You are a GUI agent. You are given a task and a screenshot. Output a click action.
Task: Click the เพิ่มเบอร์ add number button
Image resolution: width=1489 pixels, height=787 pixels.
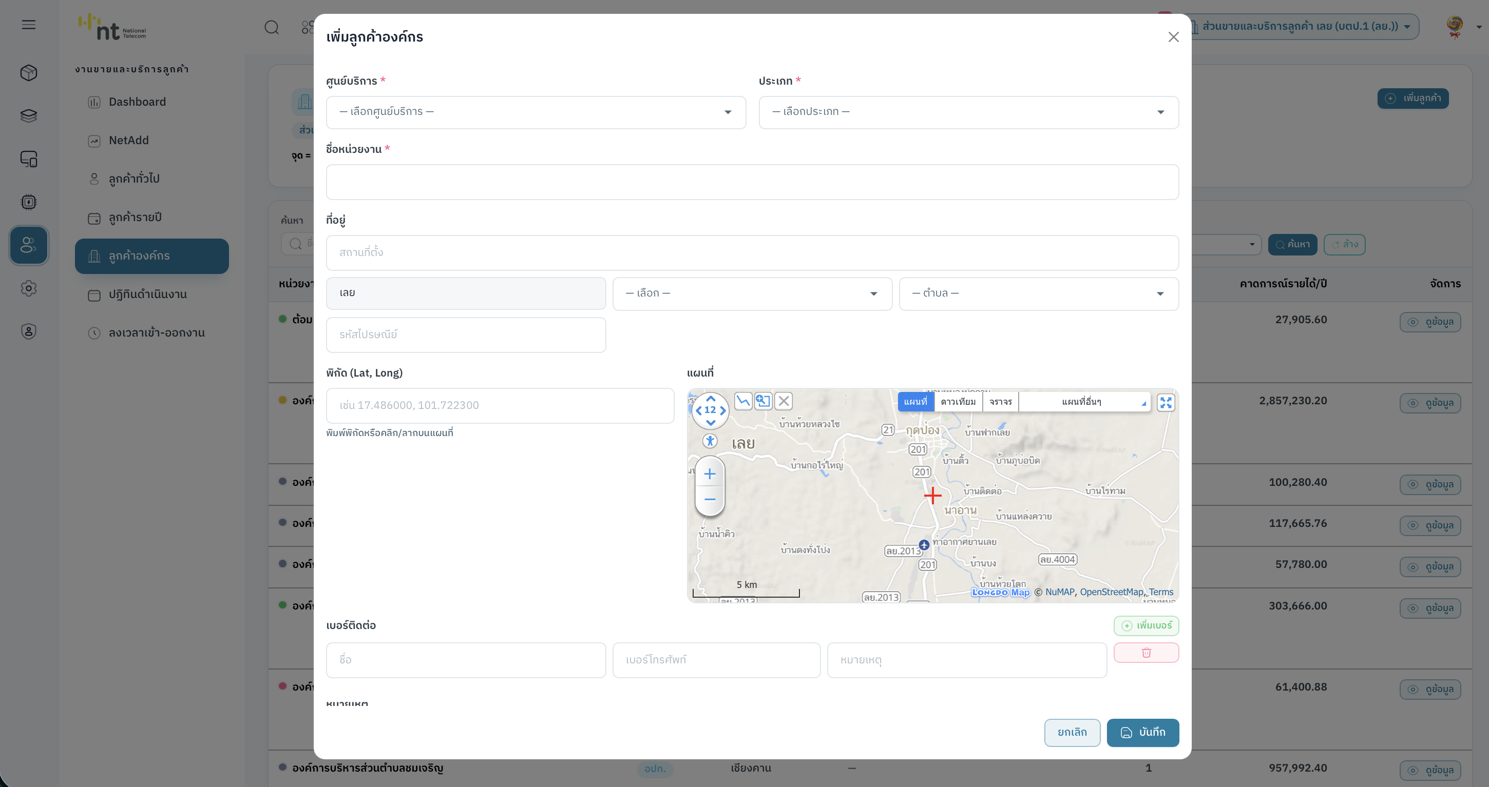[x=1146, y=625]
